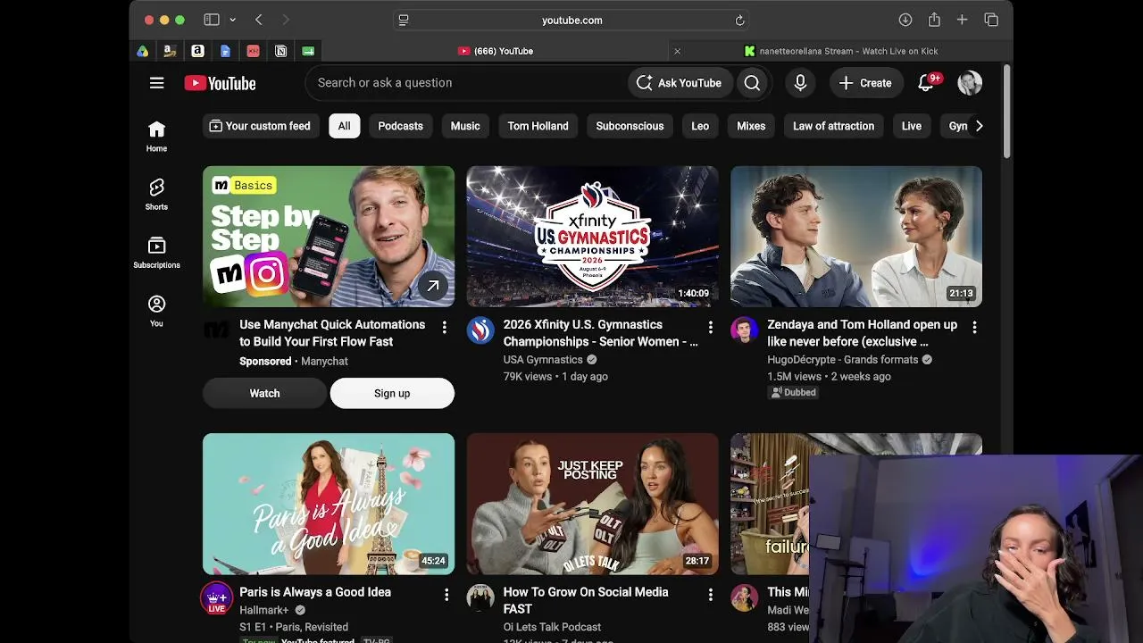Screen dimensions: 1143x643
Task: Open the Hallmark+ live channel avatar
Action: tap(216, 598)
